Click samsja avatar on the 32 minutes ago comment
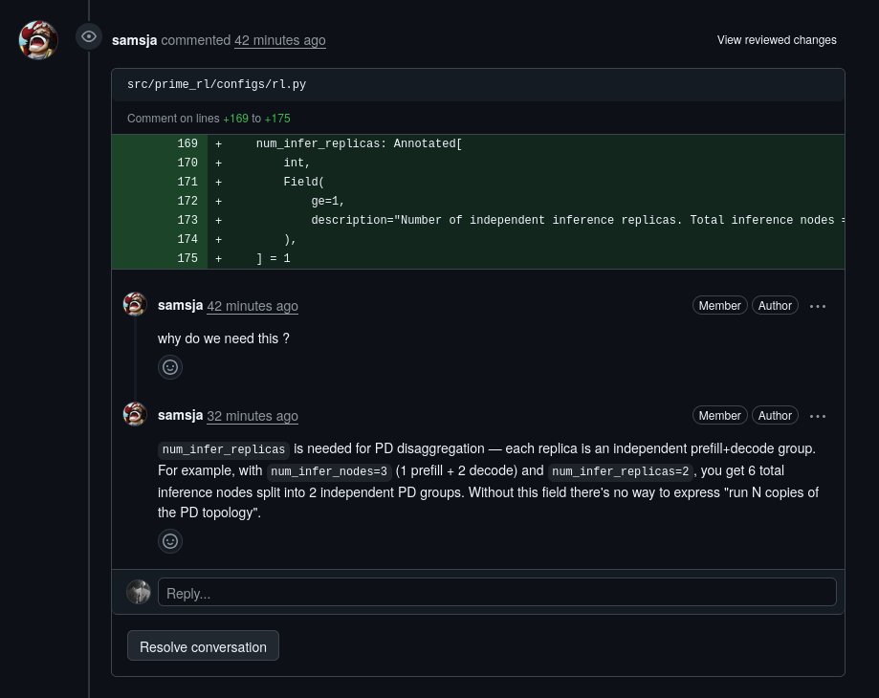Viewport: 879px width, 698px height. pos(135,414)
